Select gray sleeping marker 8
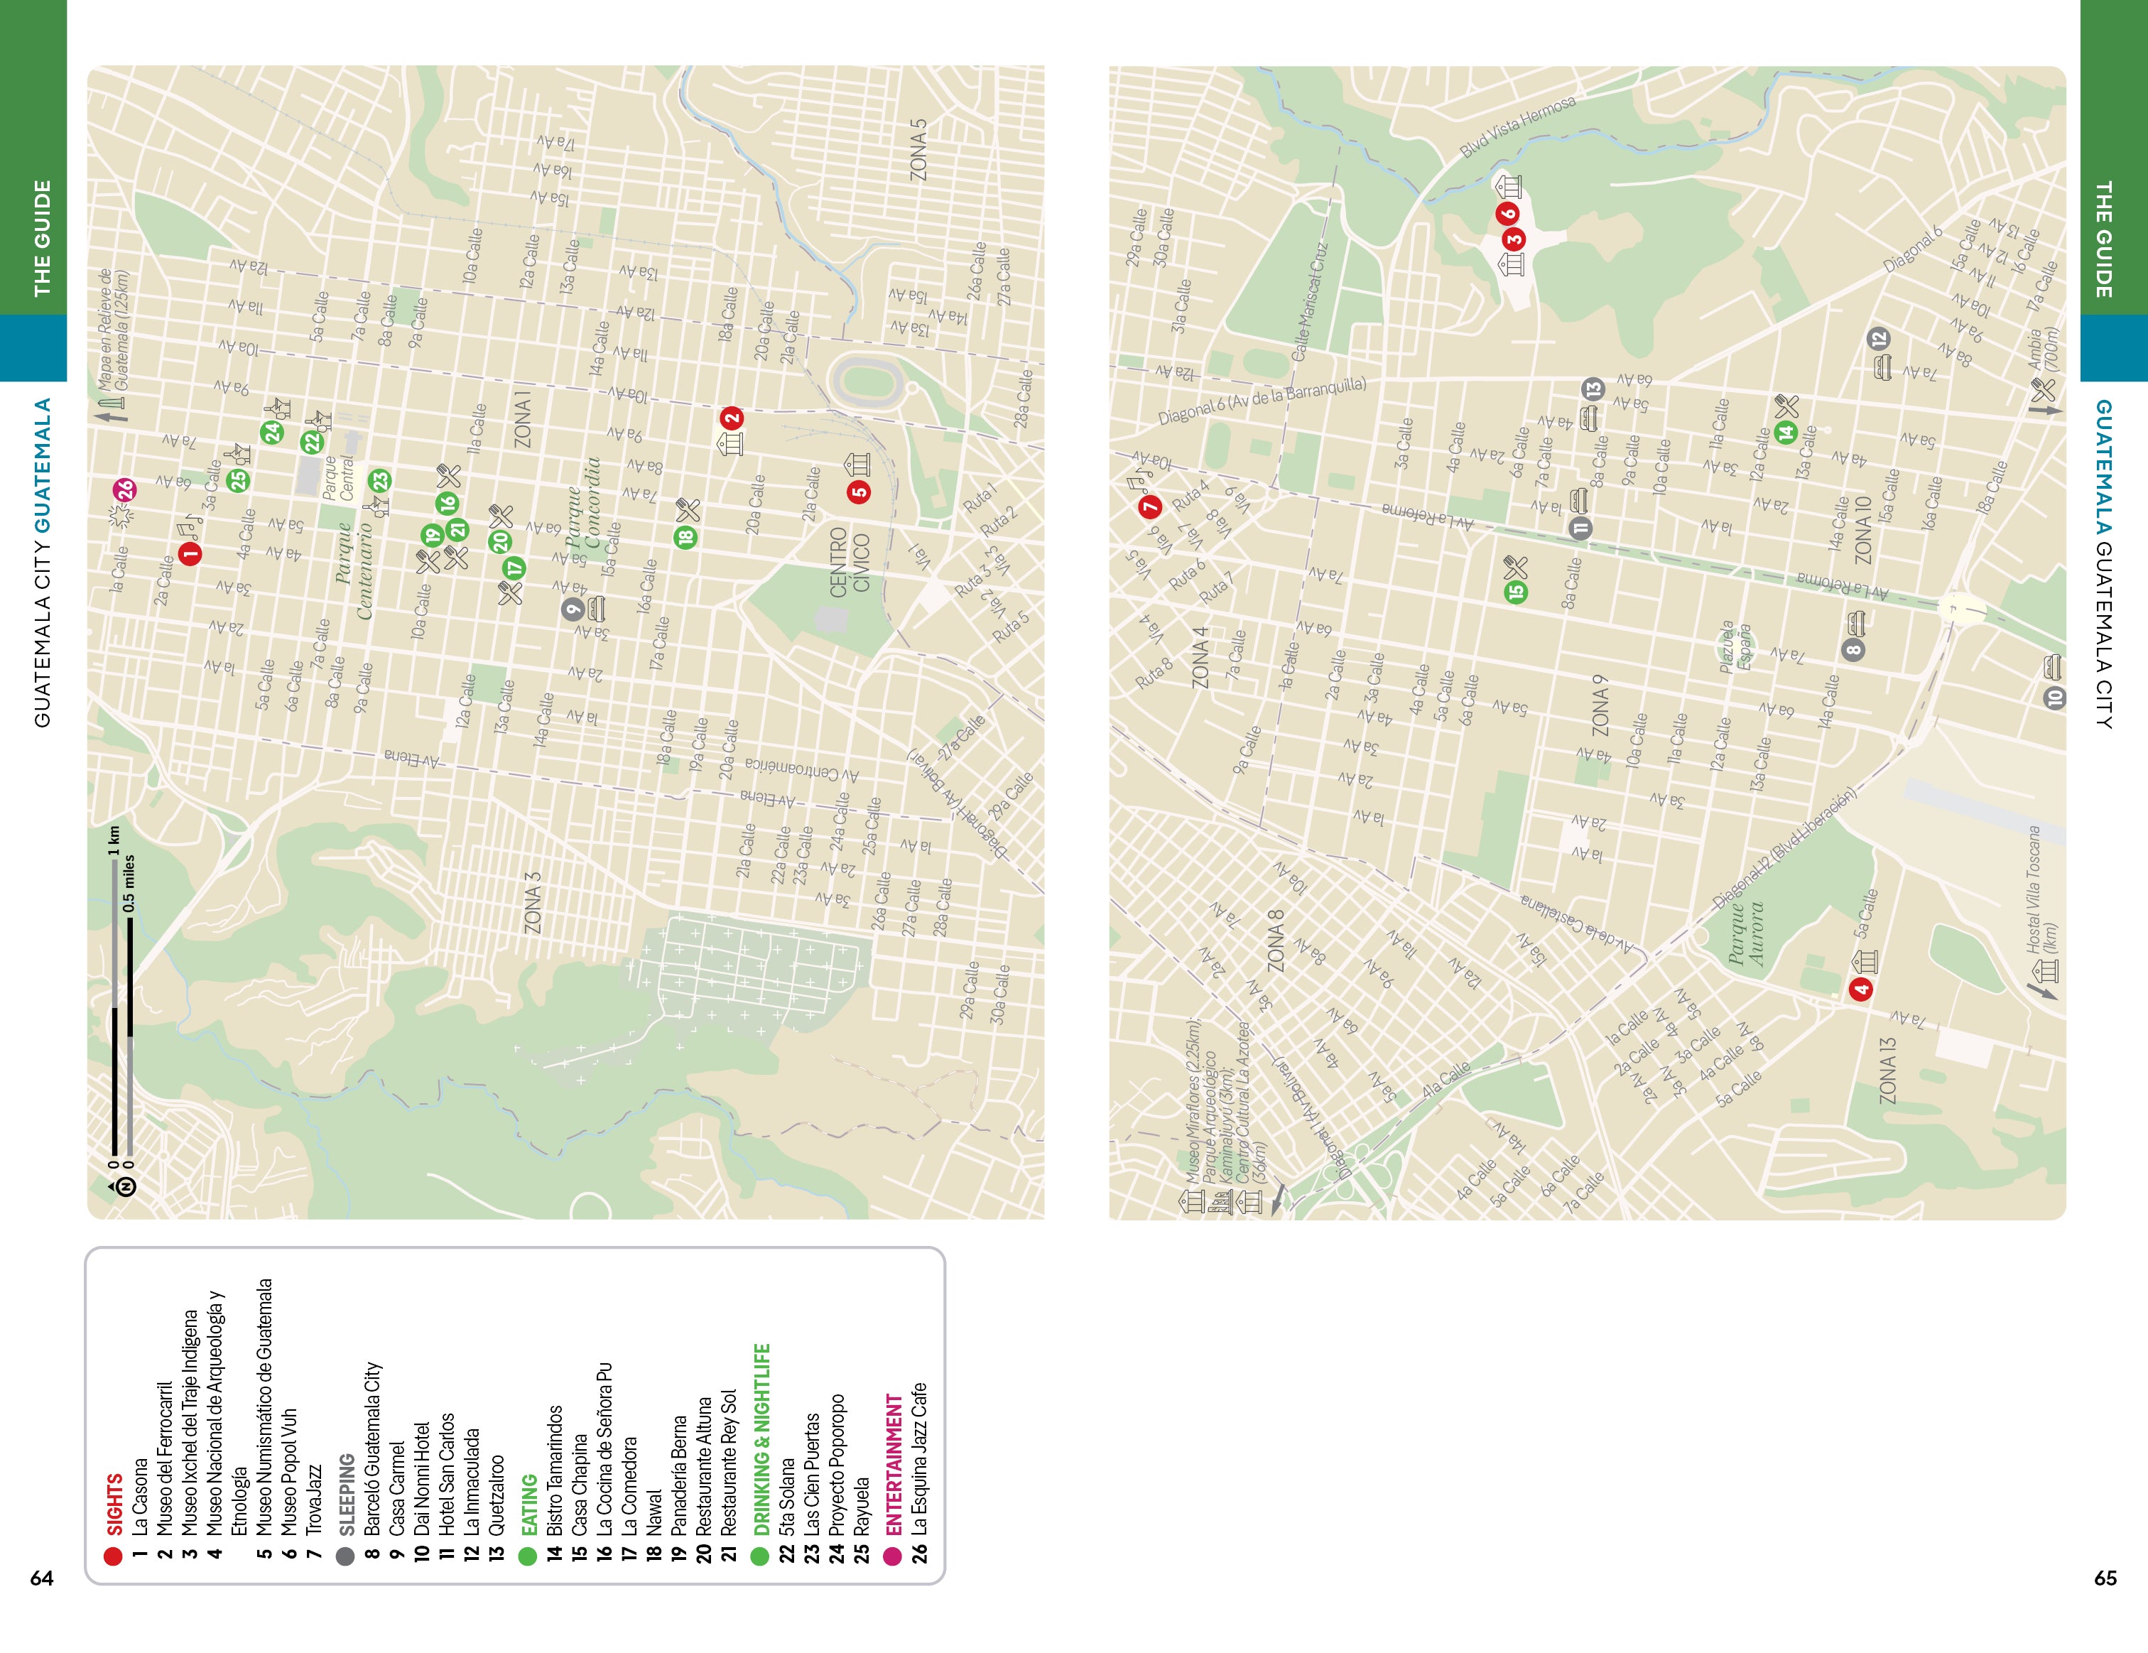This screenshot has width=2148, height=1653. [1853, 649]
